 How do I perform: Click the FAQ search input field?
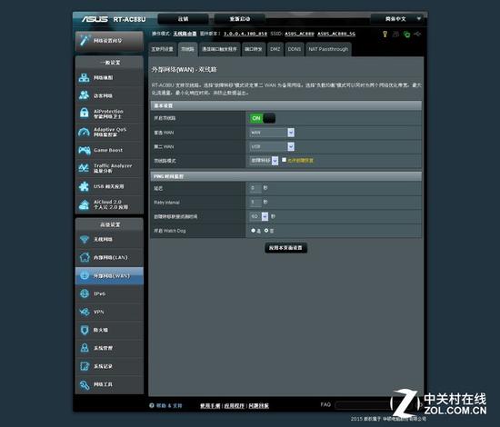pyautogui.click(x=364, y=404)
